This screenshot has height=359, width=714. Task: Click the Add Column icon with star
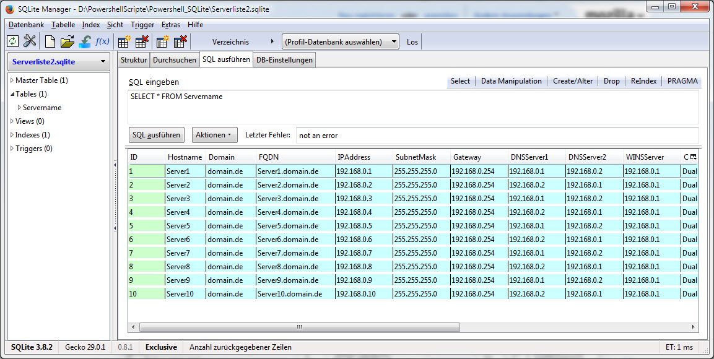(x=163, y=41)
